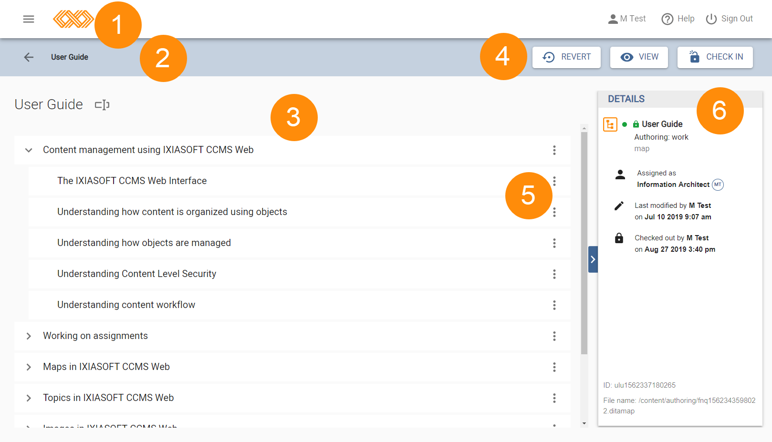Click the VIEW button with eye icon
Screen dimensions: 772x442
click(639, 57)
